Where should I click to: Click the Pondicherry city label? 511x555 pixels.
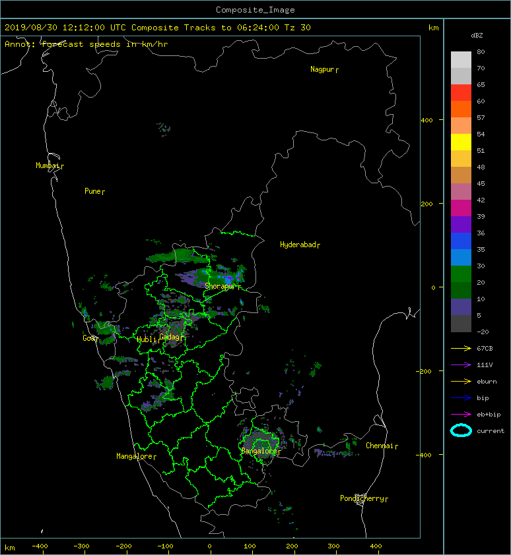[362, 498]
